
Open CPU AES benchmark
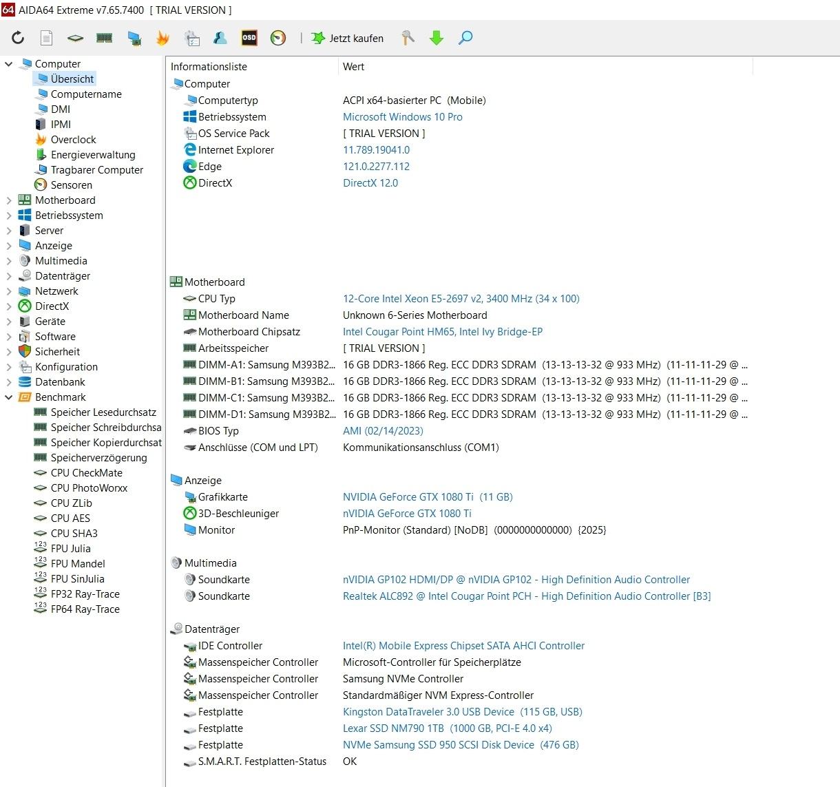click(70, 518)
